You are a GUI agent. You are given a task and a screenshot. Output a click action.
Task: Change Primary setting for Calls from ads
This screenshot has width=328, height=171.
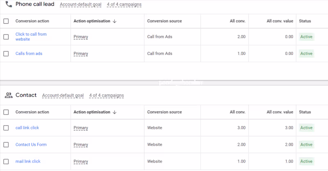point(81,54)
